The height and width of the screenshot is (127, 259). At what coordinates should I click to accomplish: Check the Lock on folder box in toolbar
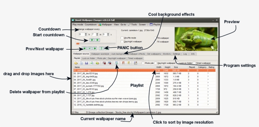pos(178,63)
